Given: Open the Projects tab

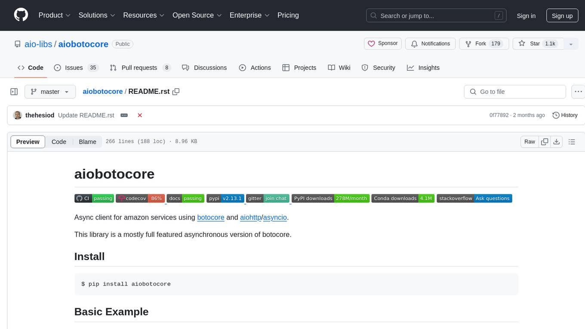Looking at the screenshot, I should [x=299, y=68].
